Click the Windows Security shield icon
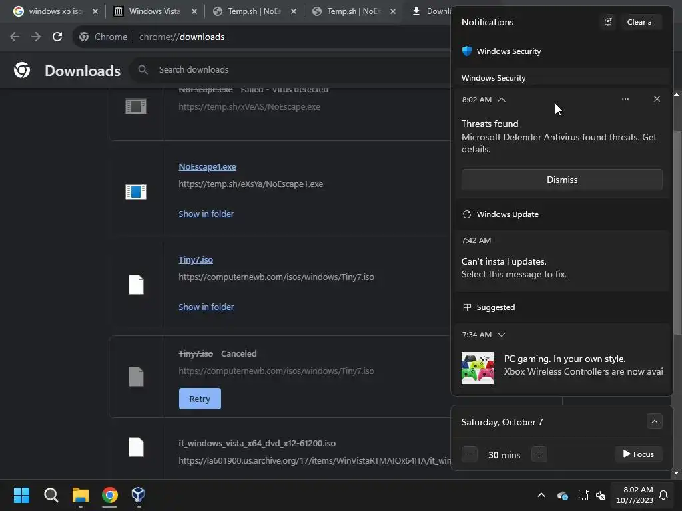The width and height of the screenshot is (682, 511). pyautogui.click(x=467, y=51)
